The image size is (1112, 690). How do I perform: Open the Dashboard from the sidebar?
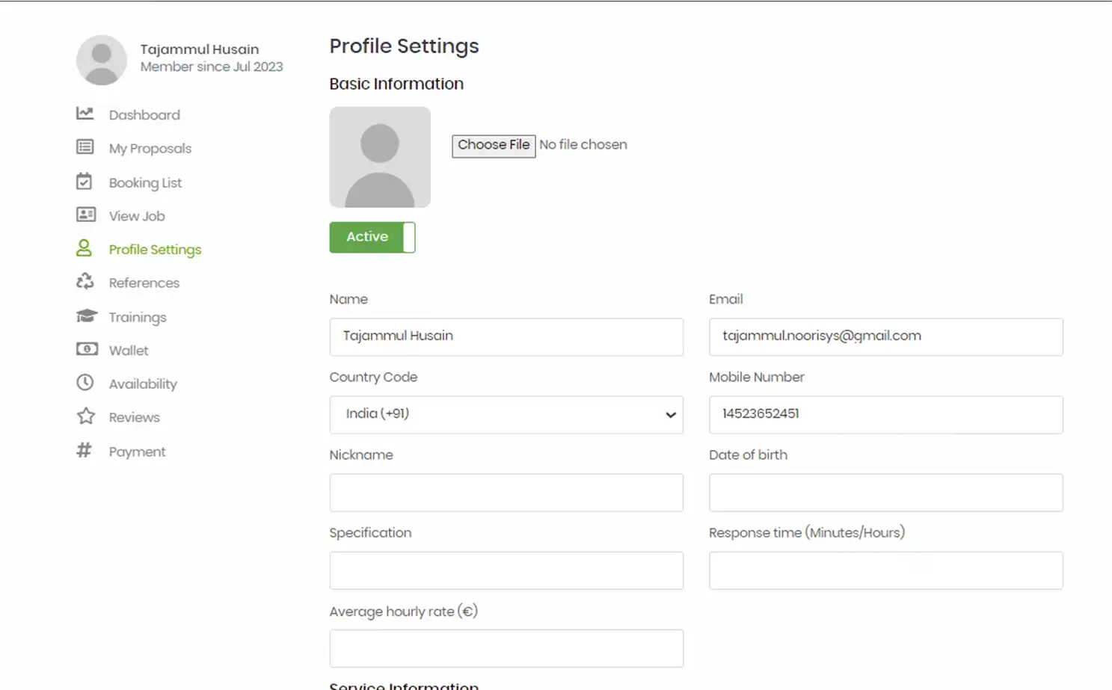pyautogui.click(x=86, y=114)
